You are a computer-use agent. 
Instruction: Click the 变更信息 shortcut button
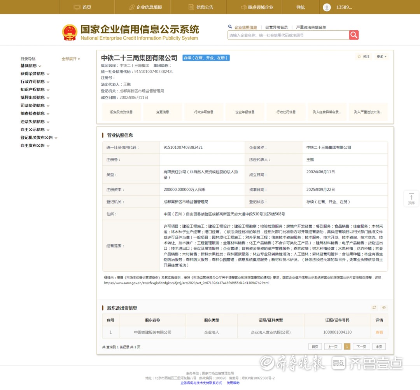coord(163,112)
